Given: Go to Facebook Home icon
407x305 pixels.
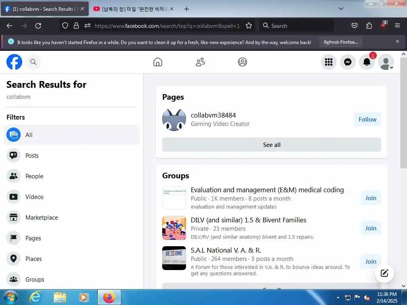Looking at the screenshot, I should [x=157, y=62].
